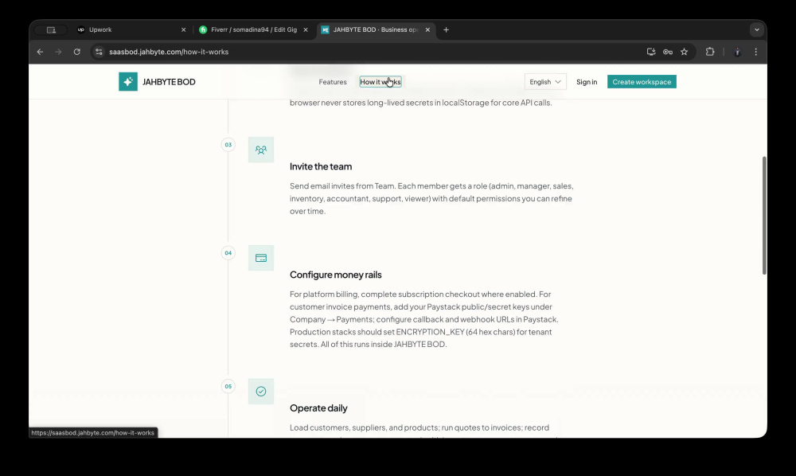
Task: Select the JAHBYTE BOD browser tab
Action: pos(377,30)
